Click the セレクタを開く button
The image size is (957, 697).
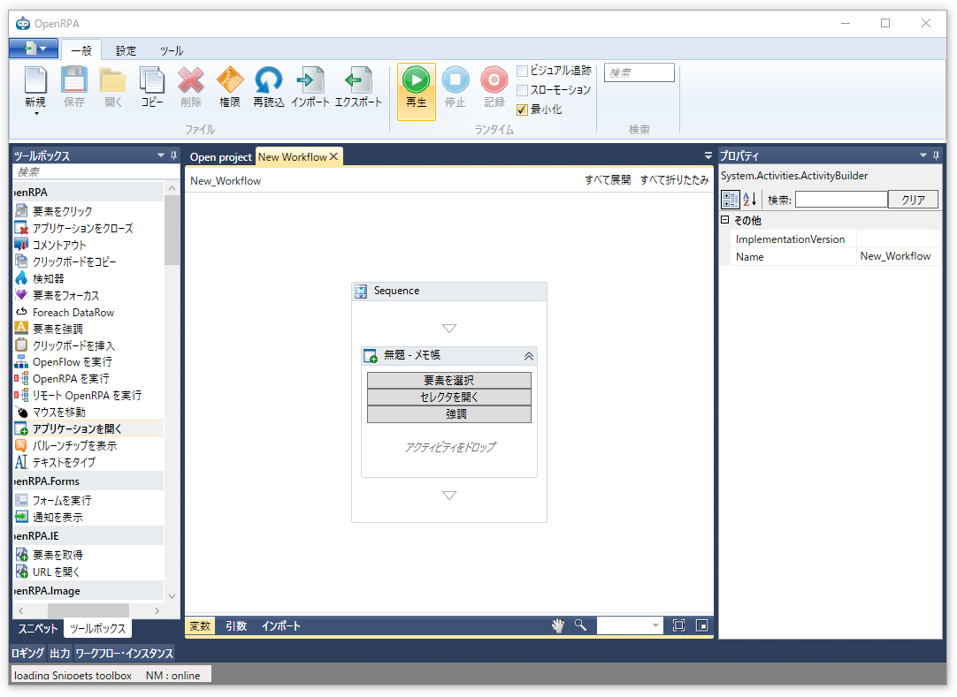point(449,397)
